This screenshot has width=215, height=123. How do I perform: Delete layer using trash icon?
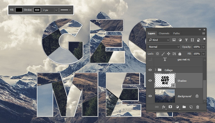tap(198, 107)
